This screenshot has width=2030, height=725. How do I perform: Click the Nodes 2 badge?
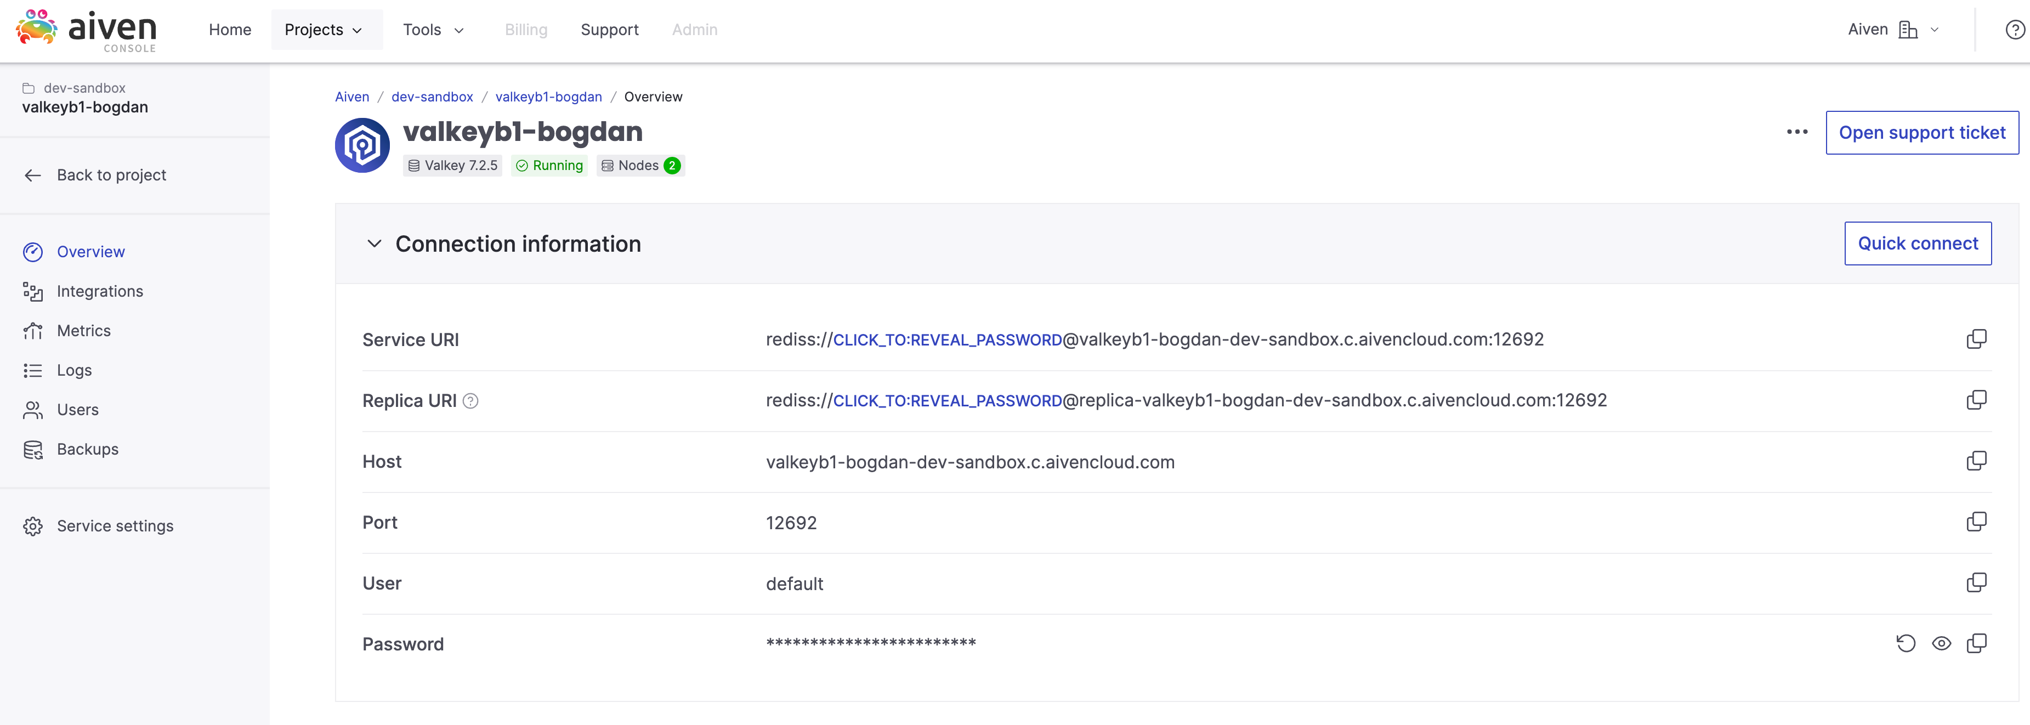coord(640,166)
